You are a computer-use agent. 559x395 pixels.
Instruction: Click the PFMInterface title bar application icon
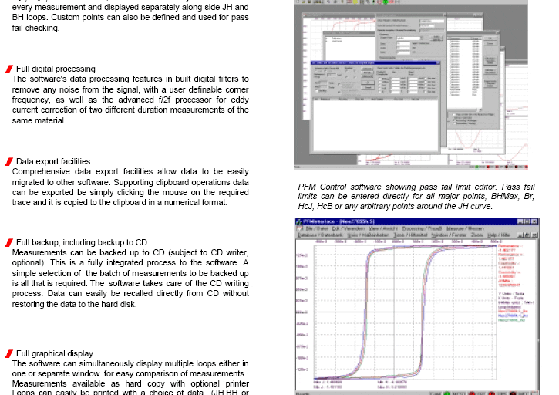299,221
